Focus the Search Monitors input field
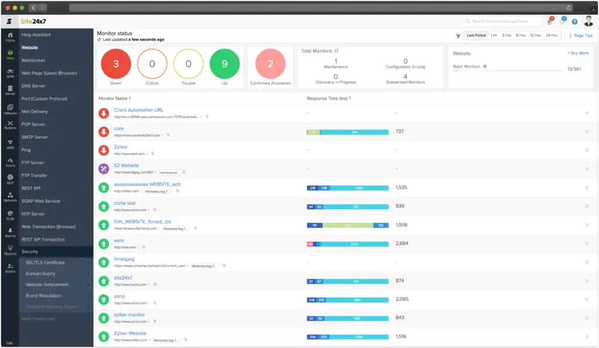 point(503,22)
